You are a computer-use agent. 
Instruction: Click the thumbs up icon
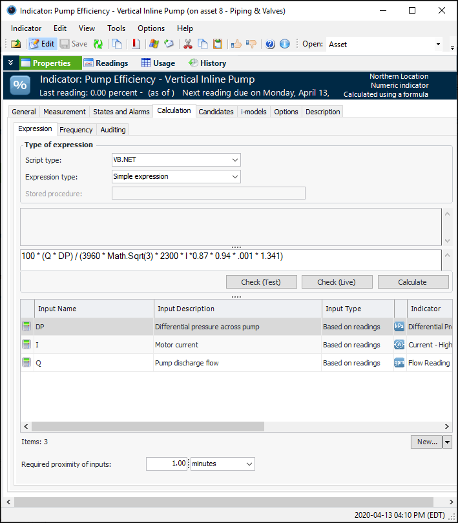coord(236,44)
